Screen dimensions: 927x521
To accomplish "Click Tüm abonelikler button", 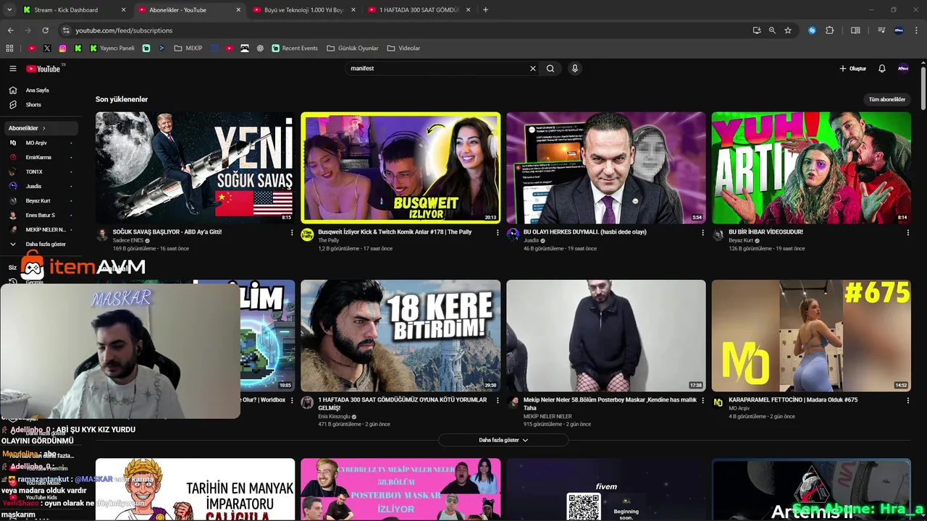I will (887, 99).
